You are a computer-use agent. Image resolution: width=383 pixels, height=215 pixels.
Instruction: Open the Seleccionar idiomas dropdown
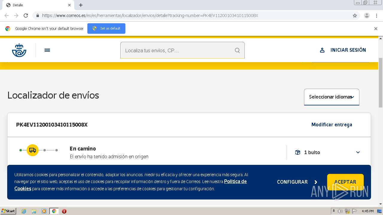332,97
